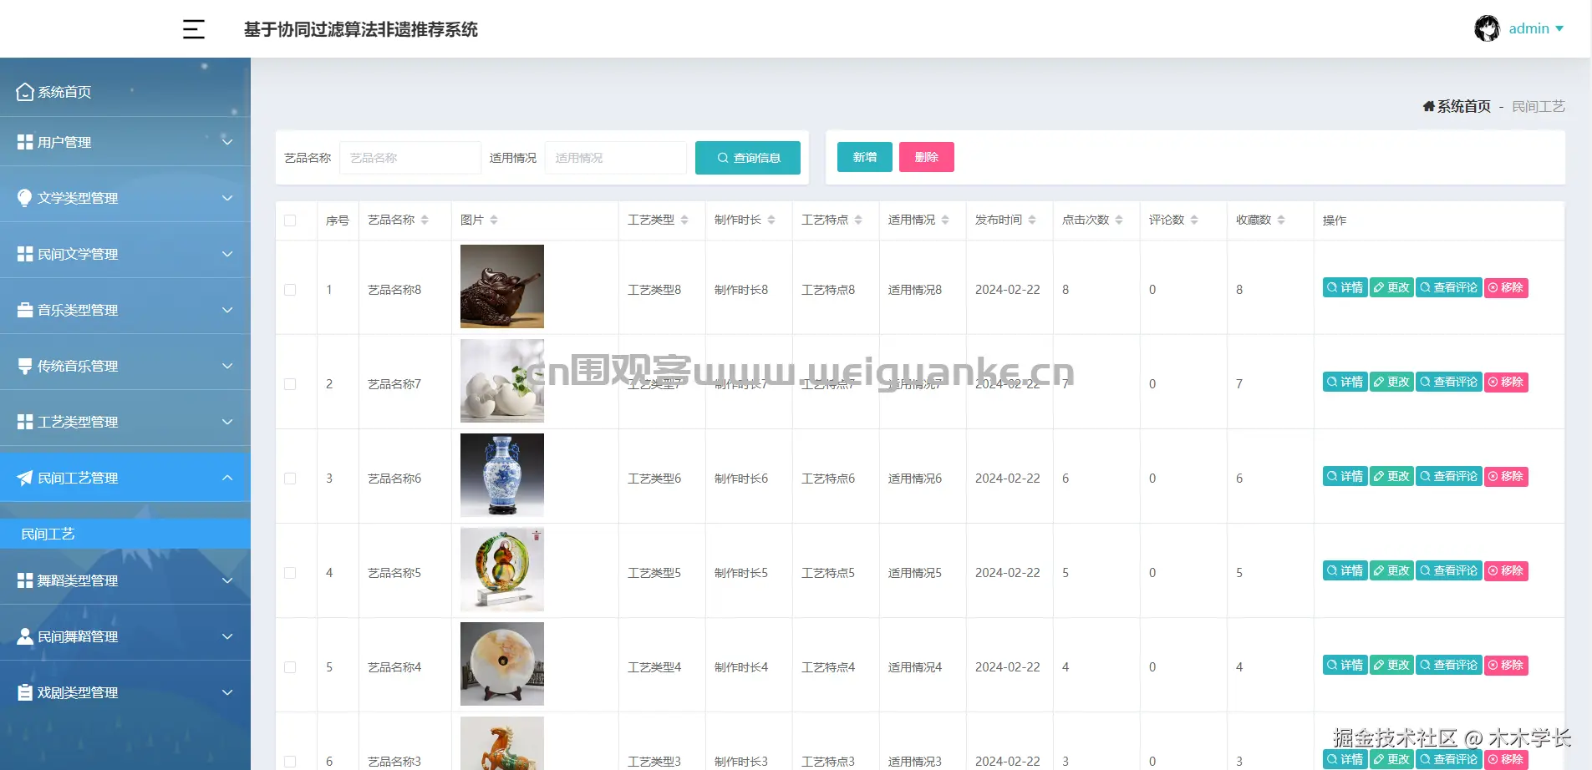Click the pencil icon on row 1's 更改 button
The image size is (1592, 770).
[1379, 286]
